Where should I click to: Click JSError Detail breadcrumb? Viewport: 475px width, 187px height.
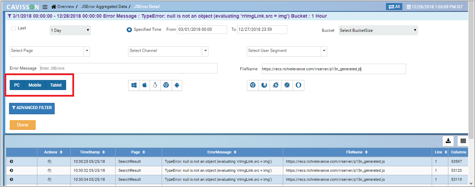tap(147, 7)
